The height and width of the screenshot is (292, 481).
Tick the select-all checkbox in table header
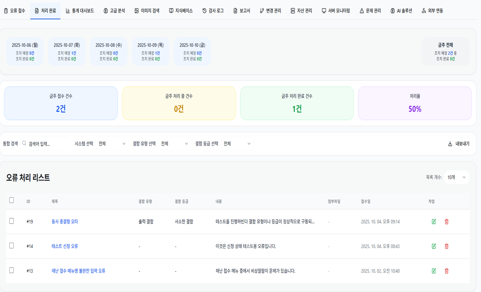[12, 200]
